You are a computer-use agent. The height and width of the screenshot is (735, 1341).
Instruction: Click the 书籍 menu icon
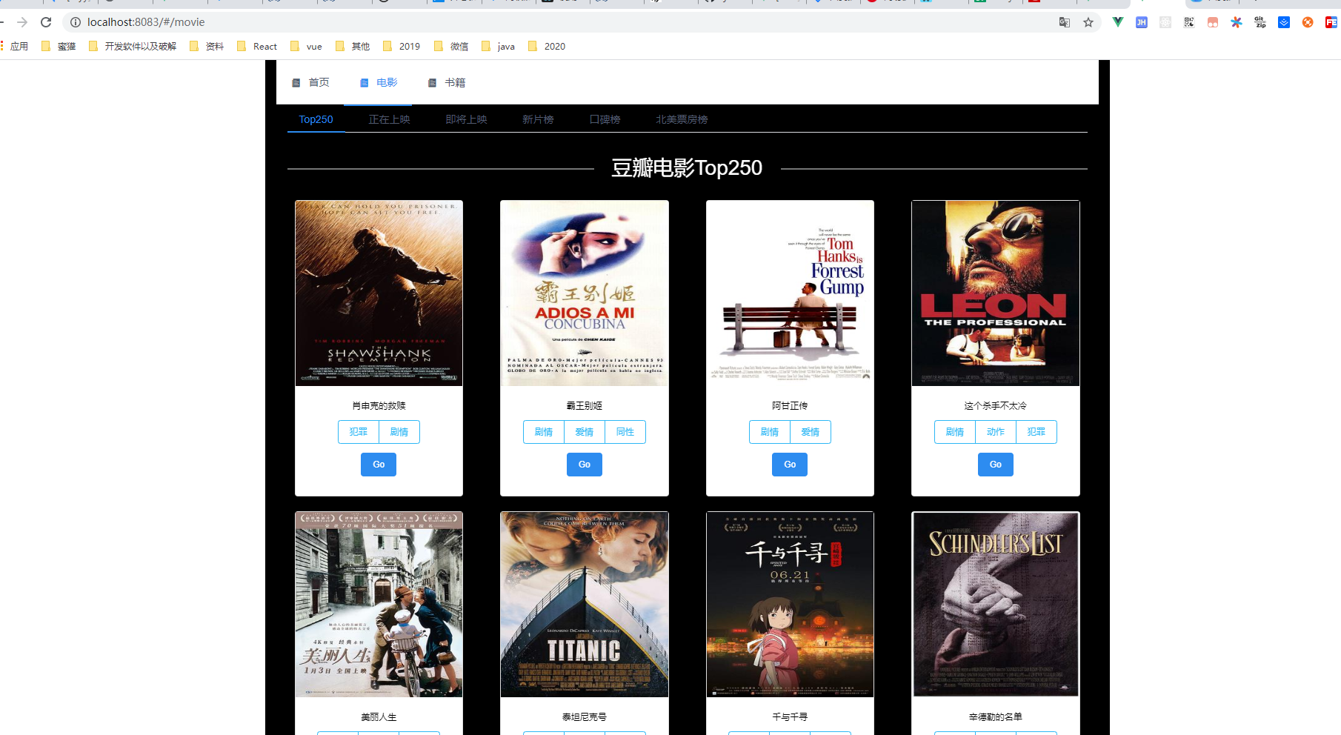pyautogui.click(x=433, y=83)
